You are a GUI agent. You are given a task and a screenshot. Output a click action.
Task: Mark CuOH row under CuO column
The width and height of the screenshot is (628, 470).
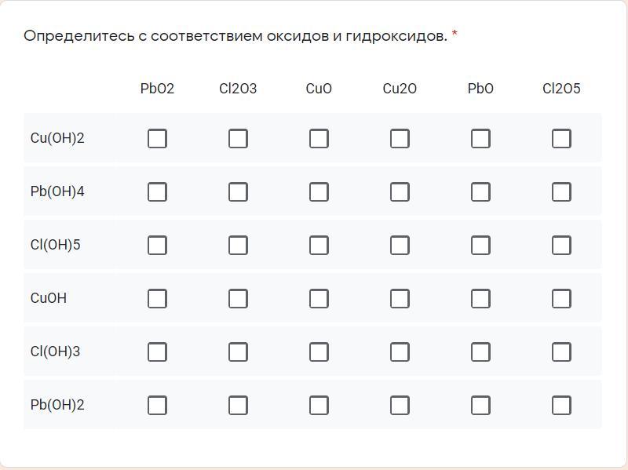coord(319,299)
